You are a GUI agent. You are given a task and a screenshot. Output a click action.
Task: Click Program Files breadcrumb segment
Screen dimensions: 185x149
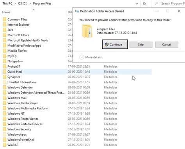tap(42, 4)
